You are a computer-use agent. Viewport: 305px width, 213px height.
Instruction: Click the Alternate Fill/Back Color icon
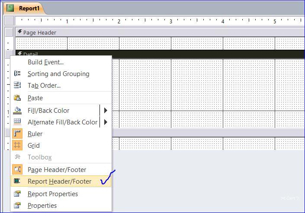click(17, 122)
